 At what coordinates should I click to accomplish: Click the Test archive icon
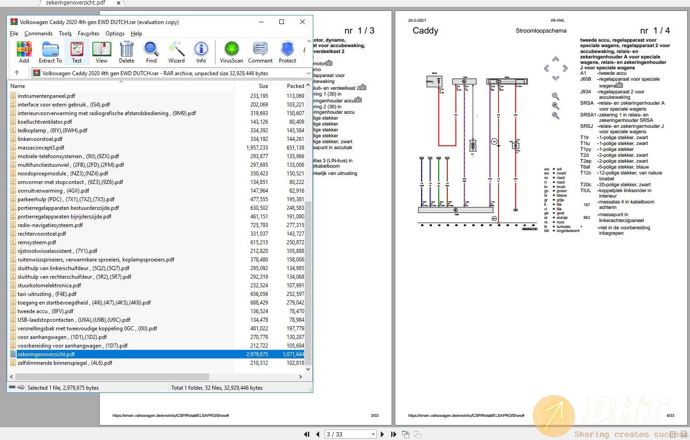pos(77,52)
